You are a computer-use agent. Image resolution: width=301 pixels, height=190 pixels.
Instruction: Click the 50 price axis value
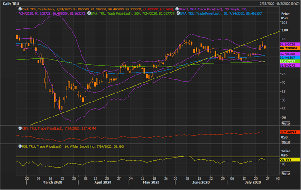[x=284, y=117]
